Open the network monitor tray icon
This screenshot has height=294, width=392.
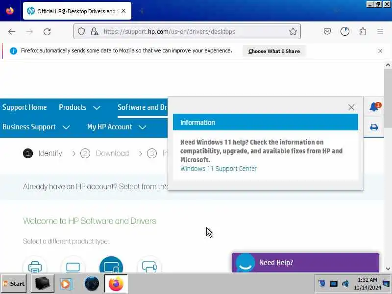point(334,284)
